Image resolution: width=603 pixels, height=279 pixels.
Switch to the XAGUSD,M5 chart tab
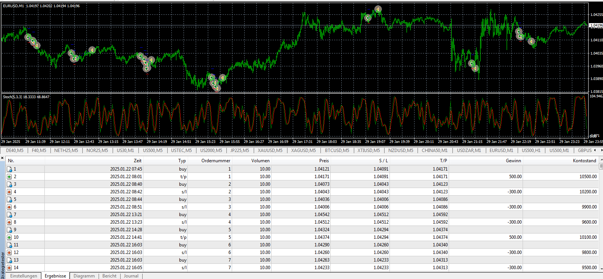tap(303, 150)
